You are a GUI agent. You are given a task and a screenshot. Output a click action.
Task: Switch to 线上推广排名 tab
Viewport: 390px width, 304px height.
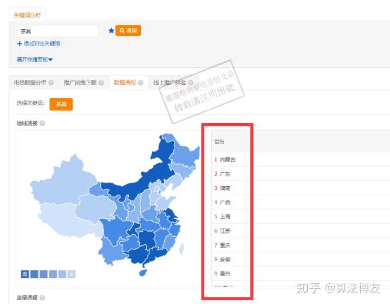(170, 83)
